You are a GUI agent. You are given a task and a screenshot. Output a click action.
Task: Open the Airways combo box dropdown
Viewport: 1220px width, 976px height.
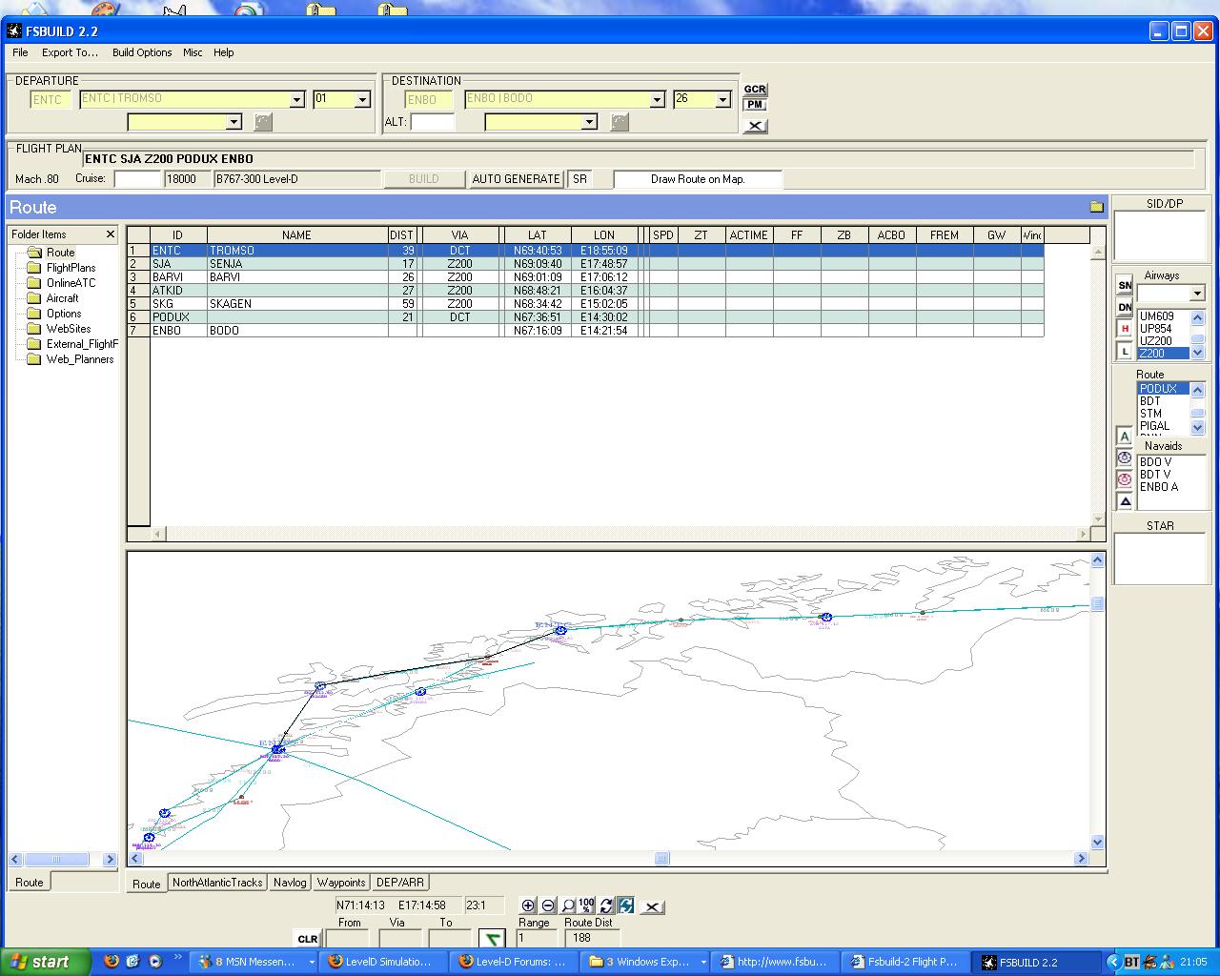(x=1197, y=294)
